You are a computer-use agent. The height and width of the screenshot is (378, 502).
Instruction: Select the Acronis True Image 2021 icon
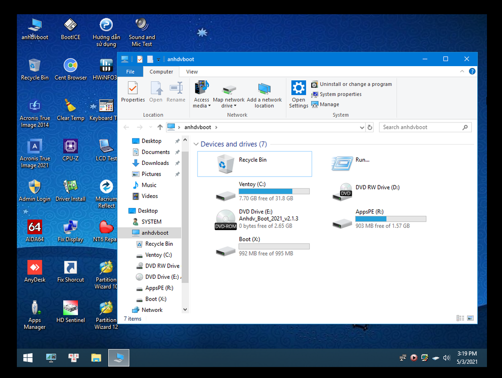34,154
